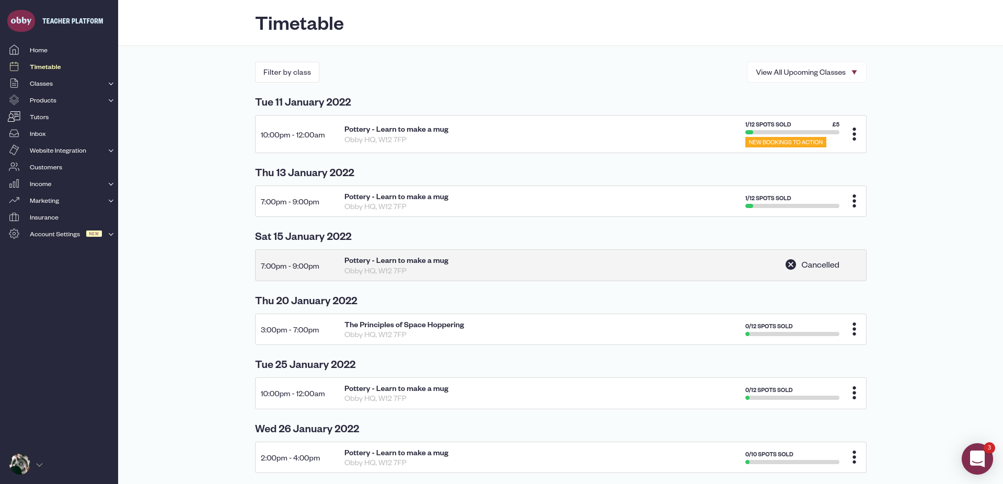Open Account Settings in the sidebar
Image resolution: width=1003 pixels, height=484 pixels.
[55, 234]
